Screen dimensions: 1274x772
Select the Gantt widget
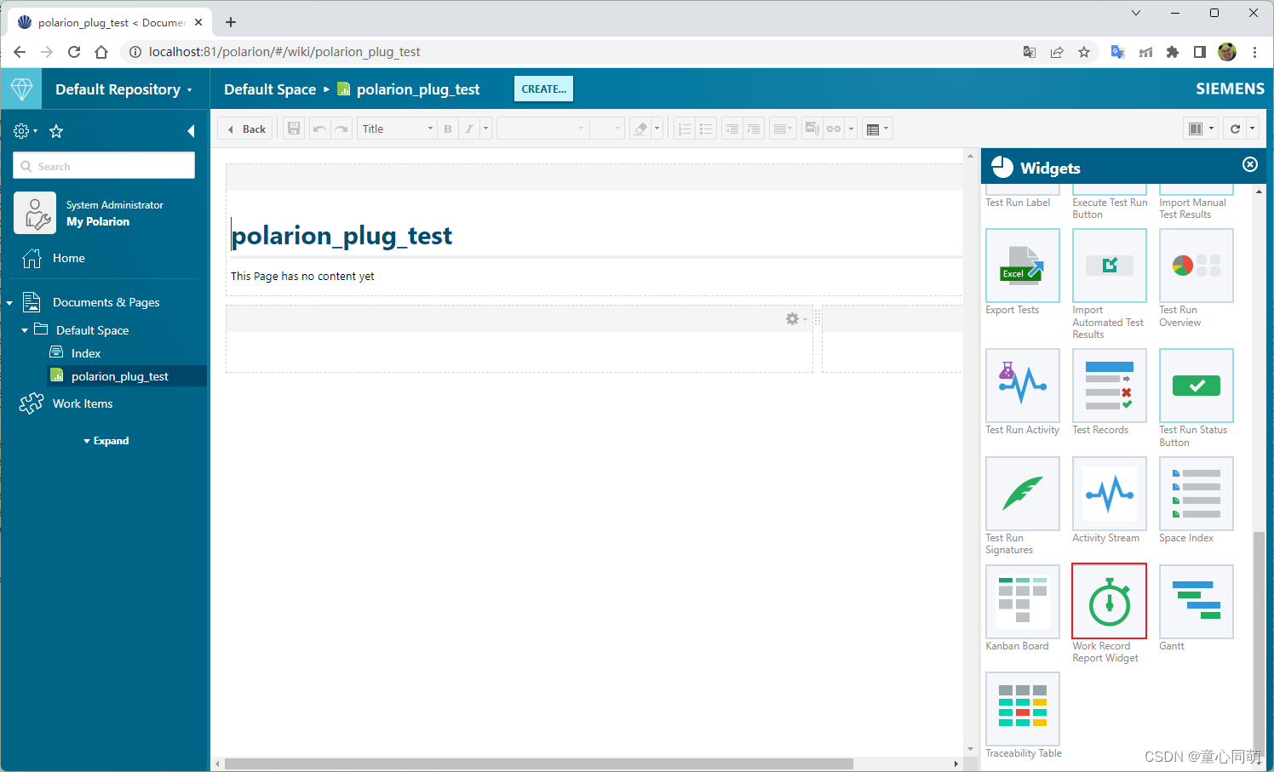[x=1197, y=602]
